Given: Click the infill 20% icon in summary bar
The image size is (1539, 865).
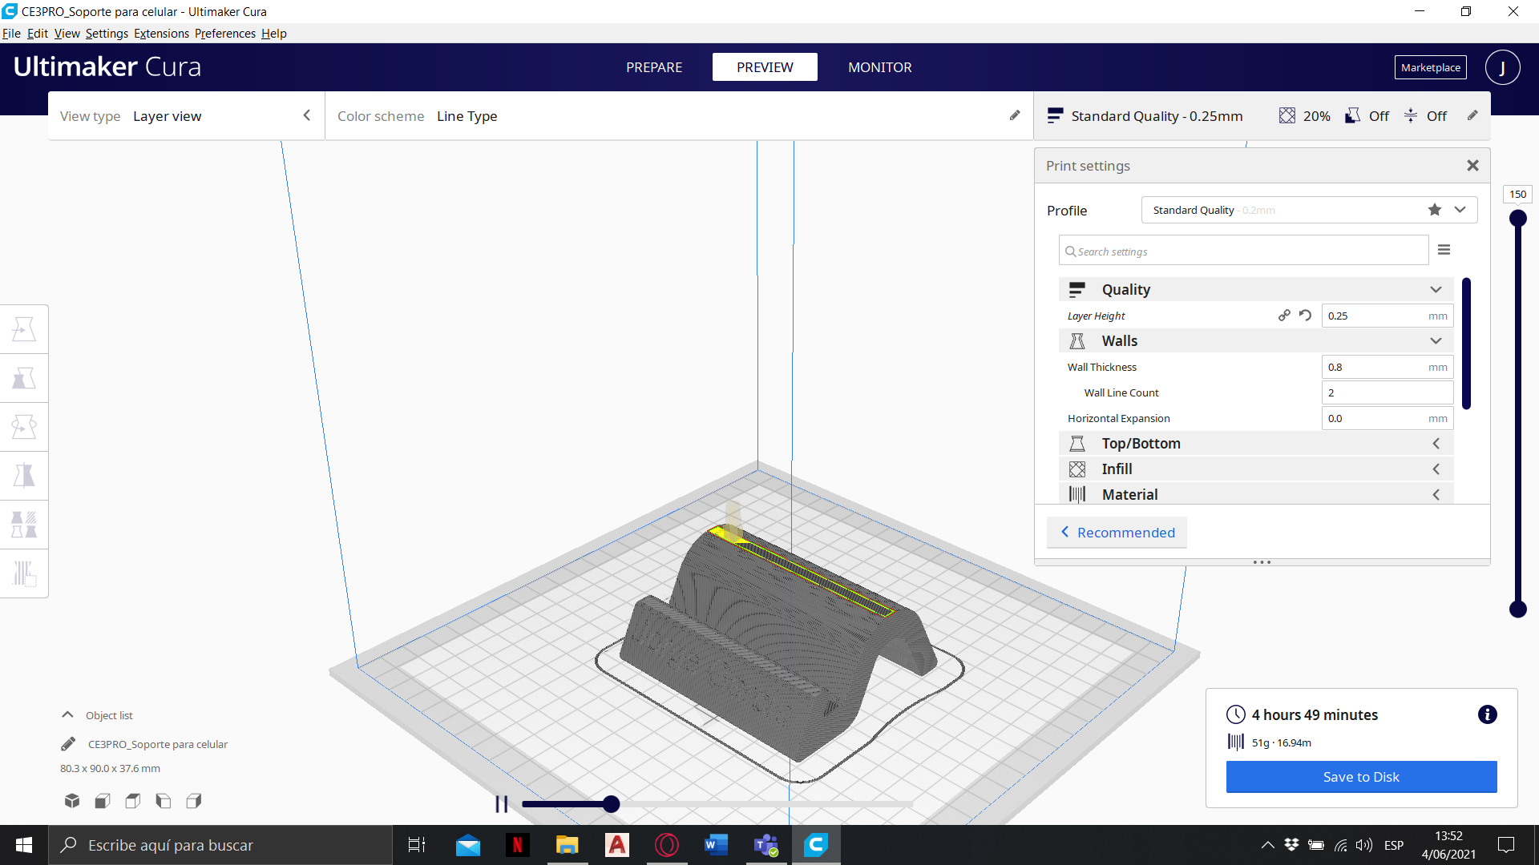Looking at the screenshot, I should 1287,115.
